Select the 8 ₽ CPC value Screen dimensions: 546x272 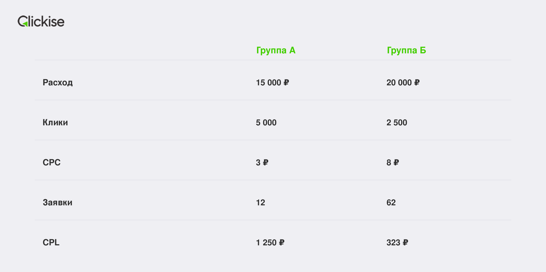point(393,163)
